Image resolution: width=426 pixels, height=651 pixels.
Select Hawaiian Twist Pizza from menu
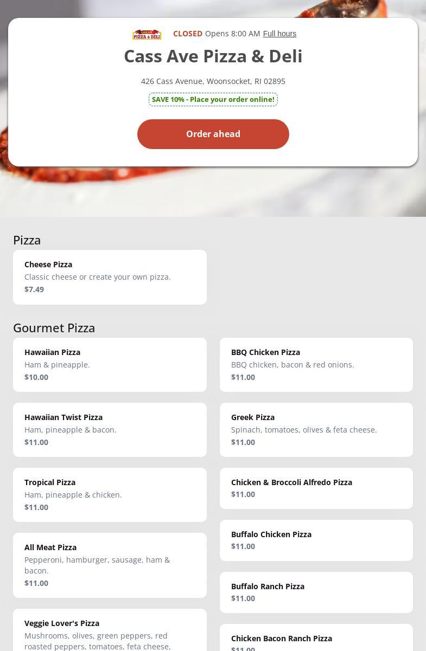[x=110, y=430]
